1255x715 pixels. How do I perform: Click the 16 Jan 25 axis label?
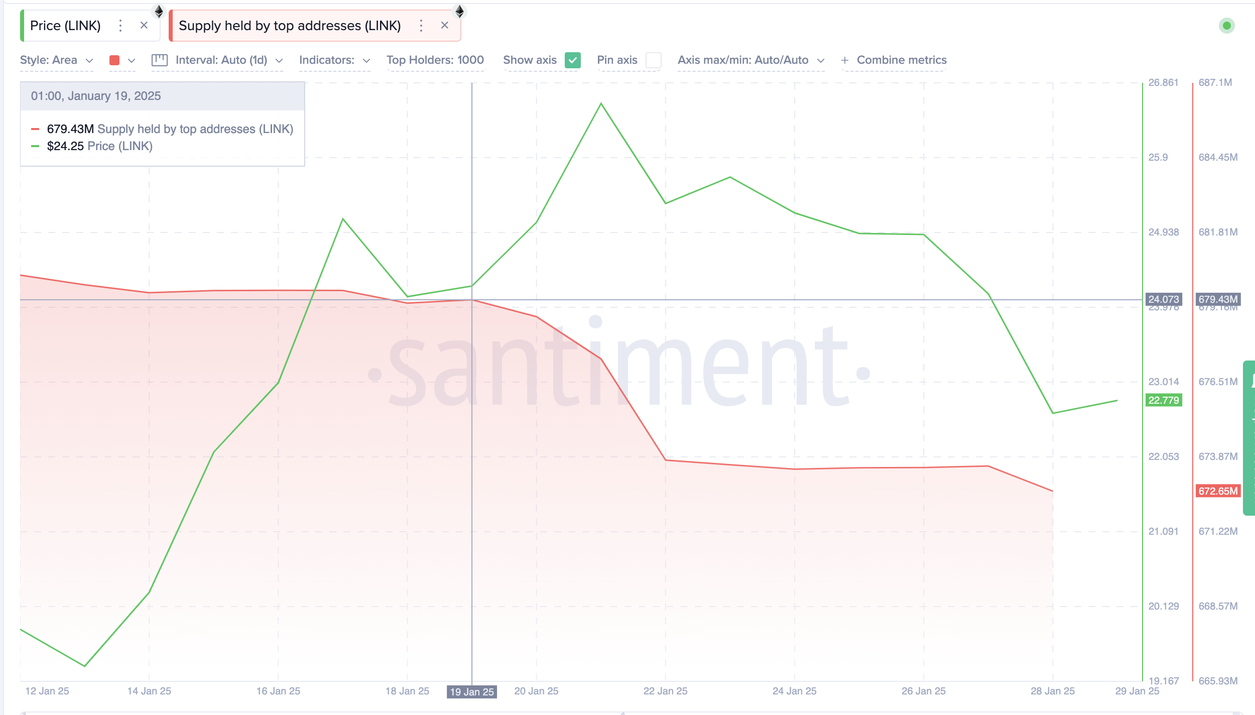click(x=278, y=691)
